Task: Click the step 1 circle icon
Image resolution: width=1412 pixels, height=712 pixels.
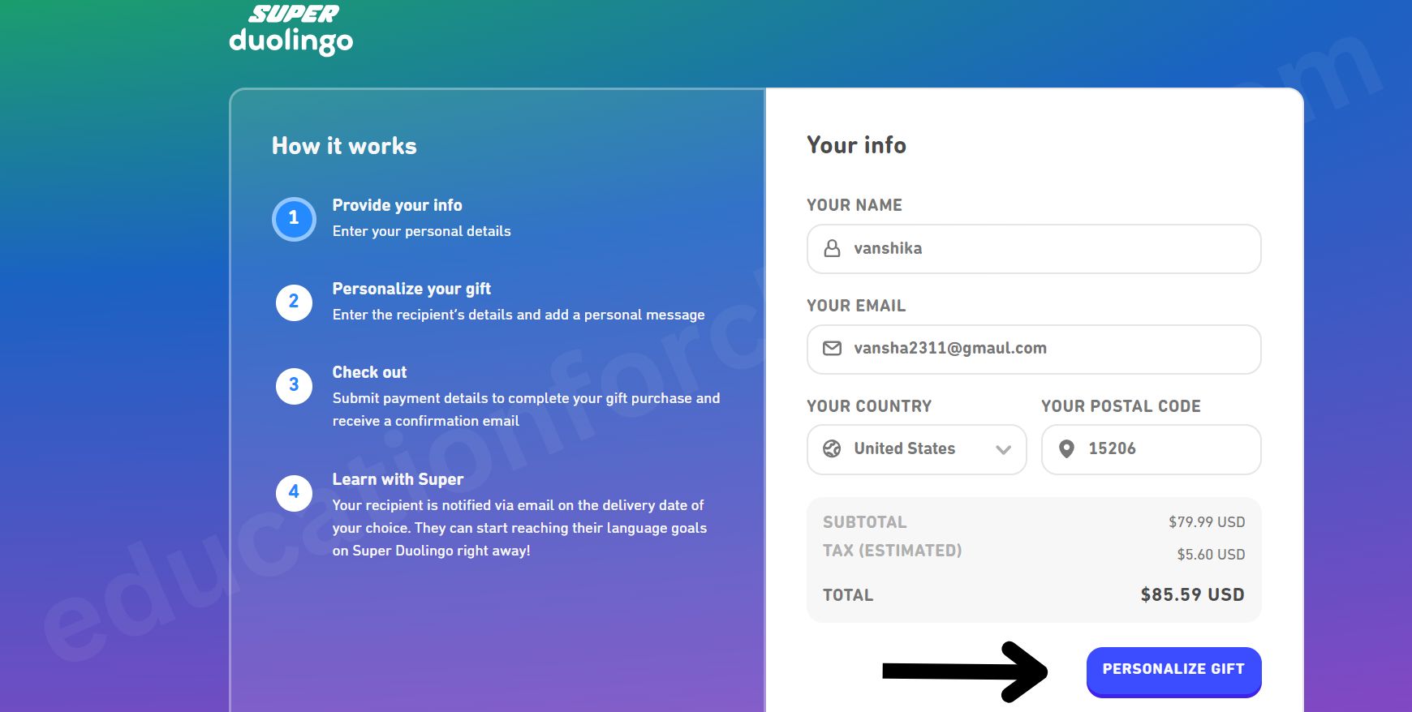Action: pyautogui.click(x=294, y=219)
